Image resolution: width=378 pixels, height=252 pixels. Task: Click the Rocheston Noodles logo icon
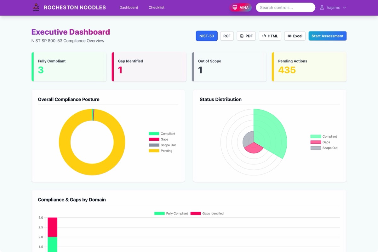(36, 7)
